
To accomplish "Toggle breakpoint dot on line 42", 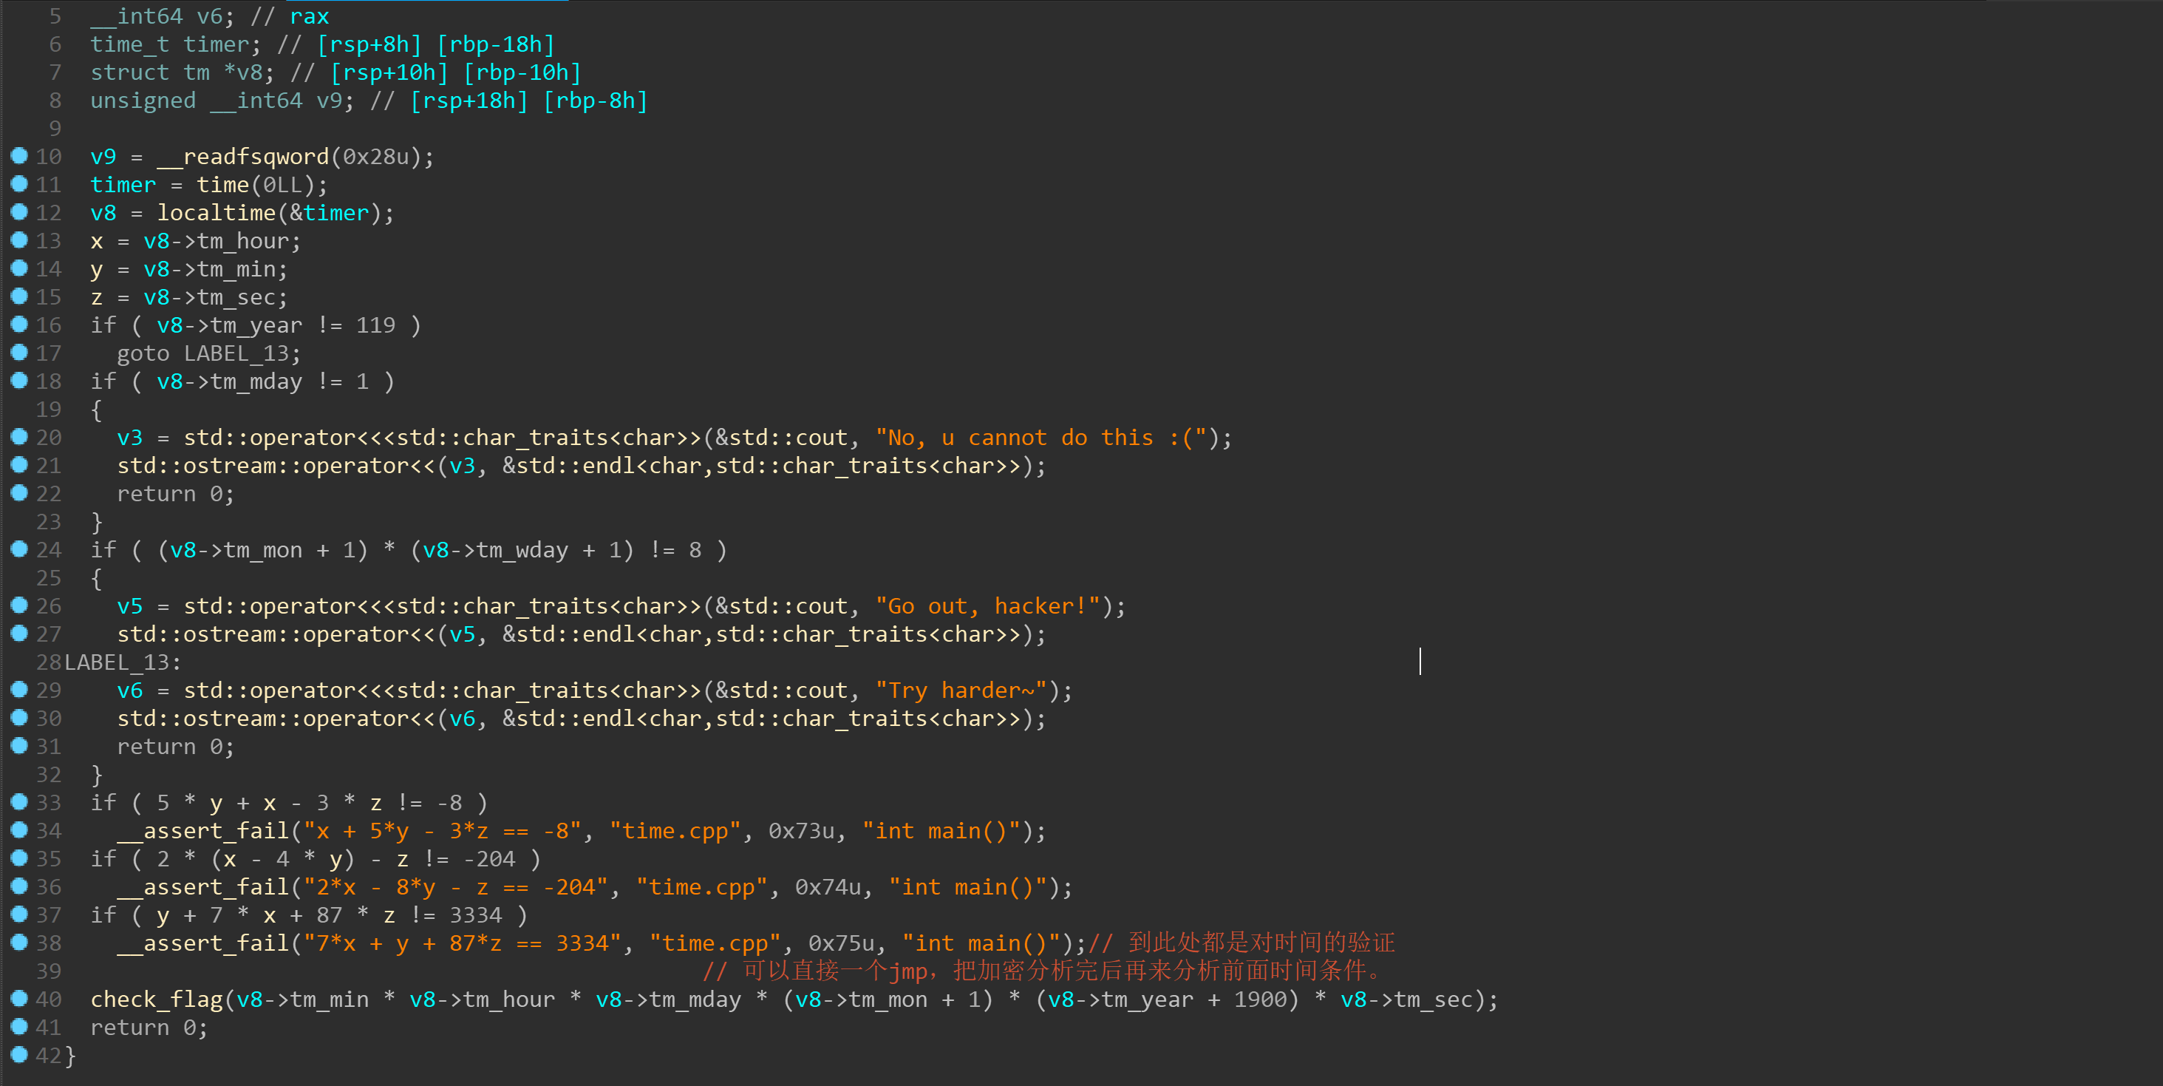I will (18, 1055).
